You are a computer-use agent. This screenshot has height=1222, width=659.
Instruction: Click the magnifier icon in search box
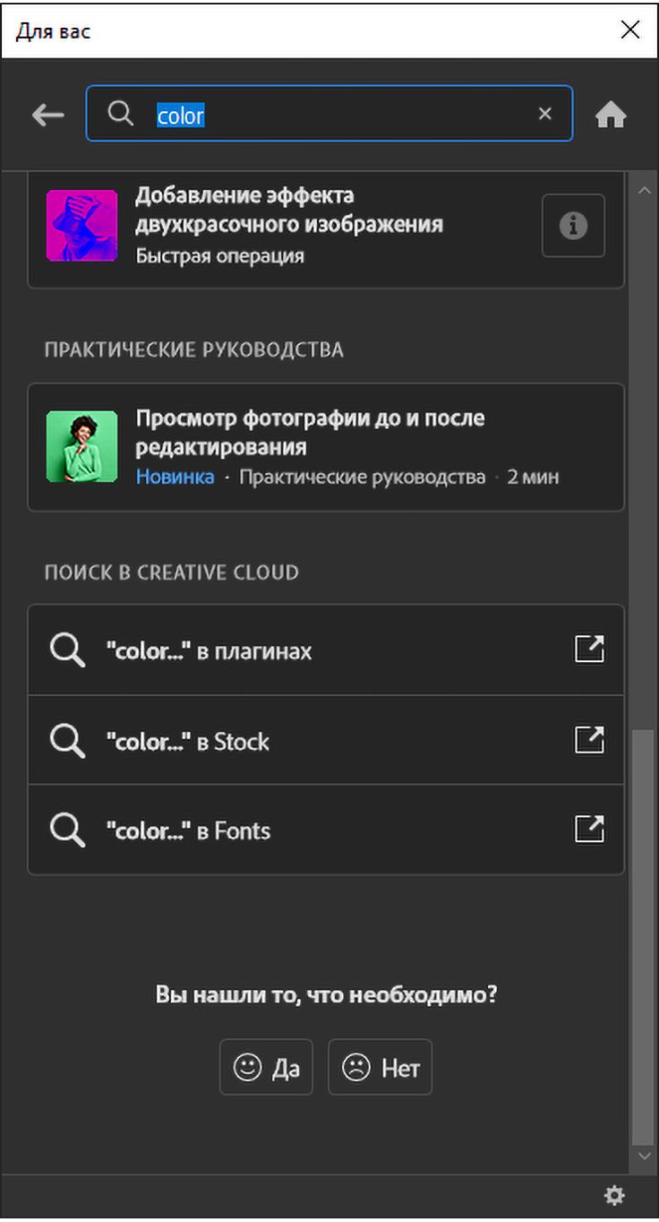120,114
